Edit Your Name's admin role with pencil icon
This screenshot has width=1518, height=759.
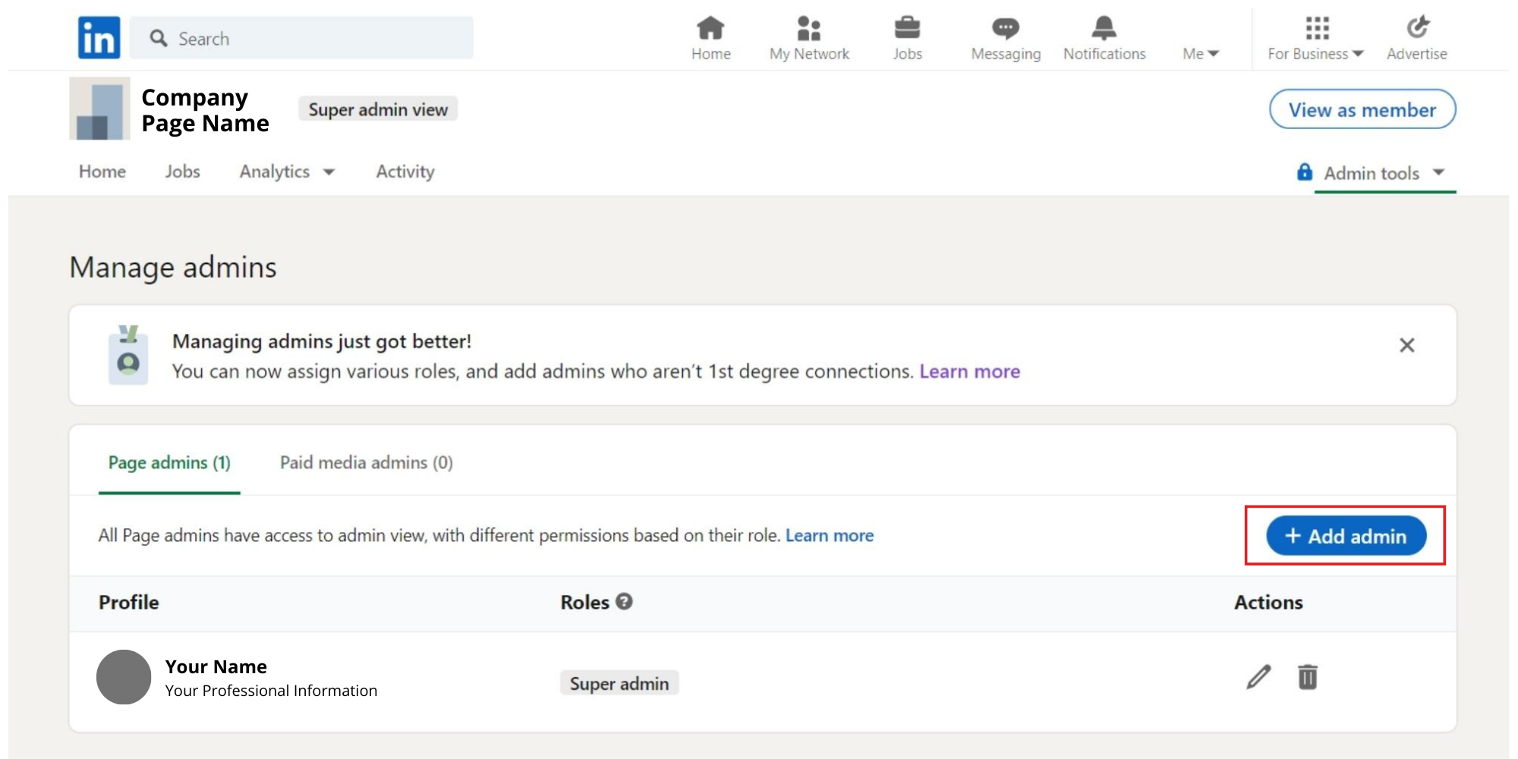1258,677
